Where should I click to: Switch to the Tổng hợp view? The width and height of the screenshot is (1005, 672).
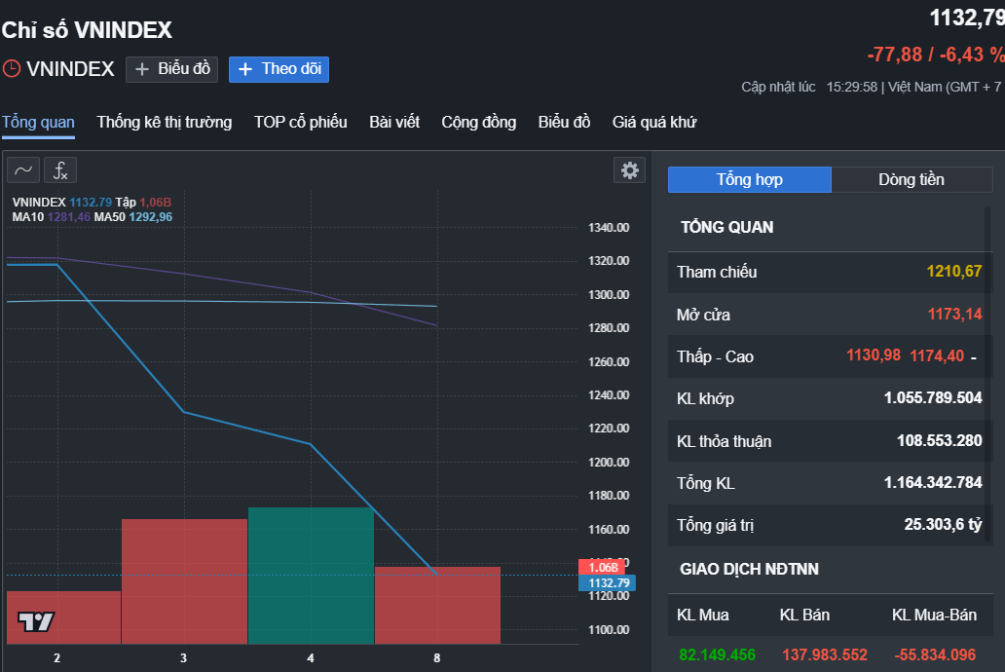749,179
